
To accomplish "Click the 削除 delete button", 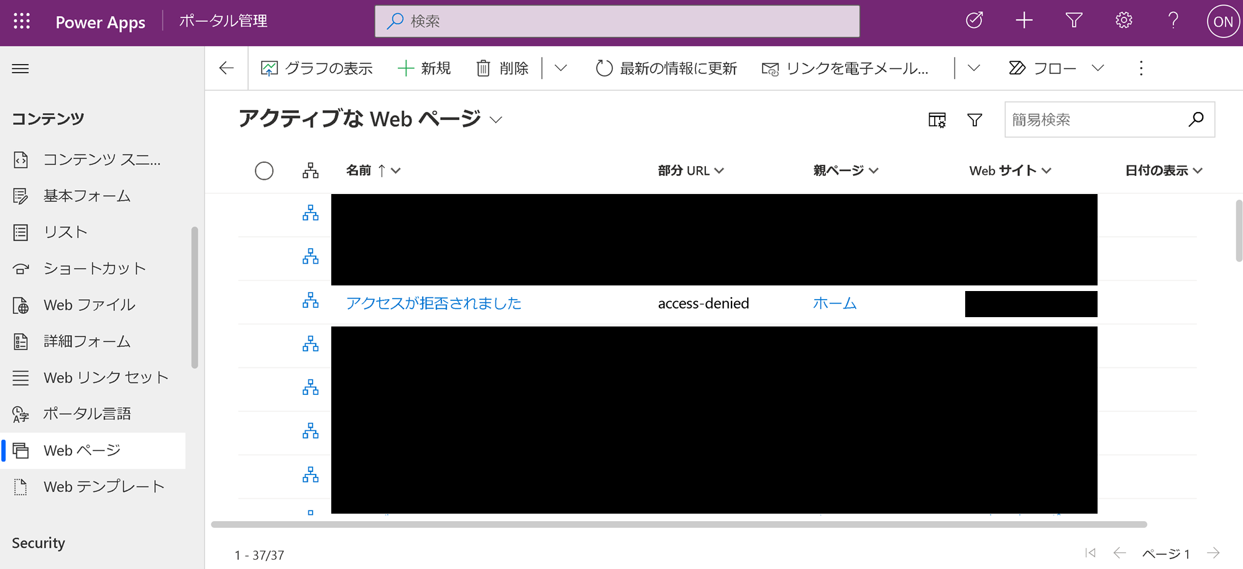I will (x=502, y=68).
